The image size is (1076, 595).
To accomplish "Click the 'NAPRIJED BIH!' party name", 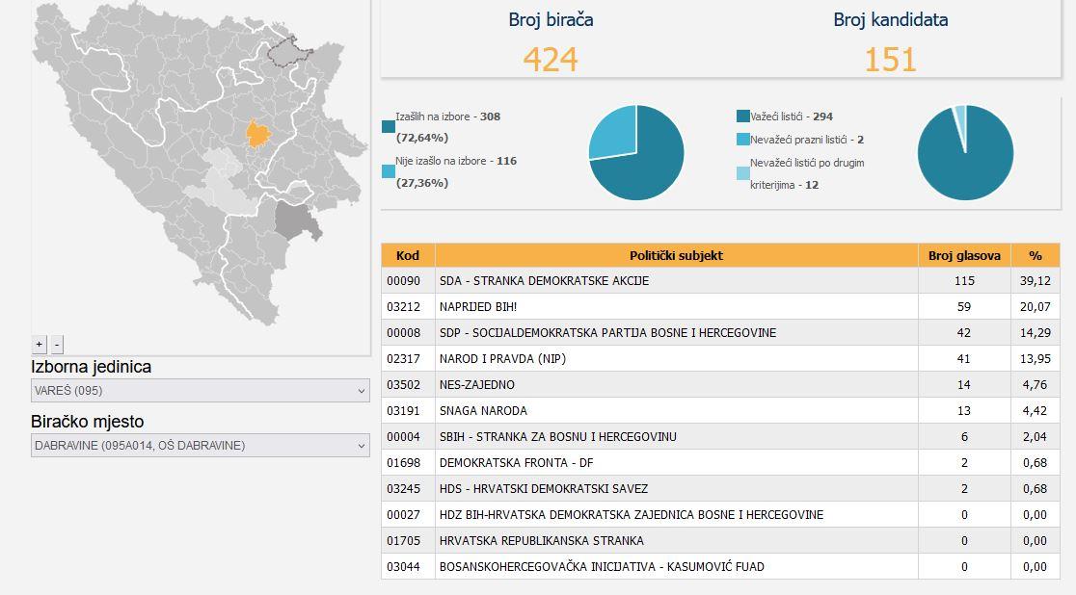I will click(478, 307).
